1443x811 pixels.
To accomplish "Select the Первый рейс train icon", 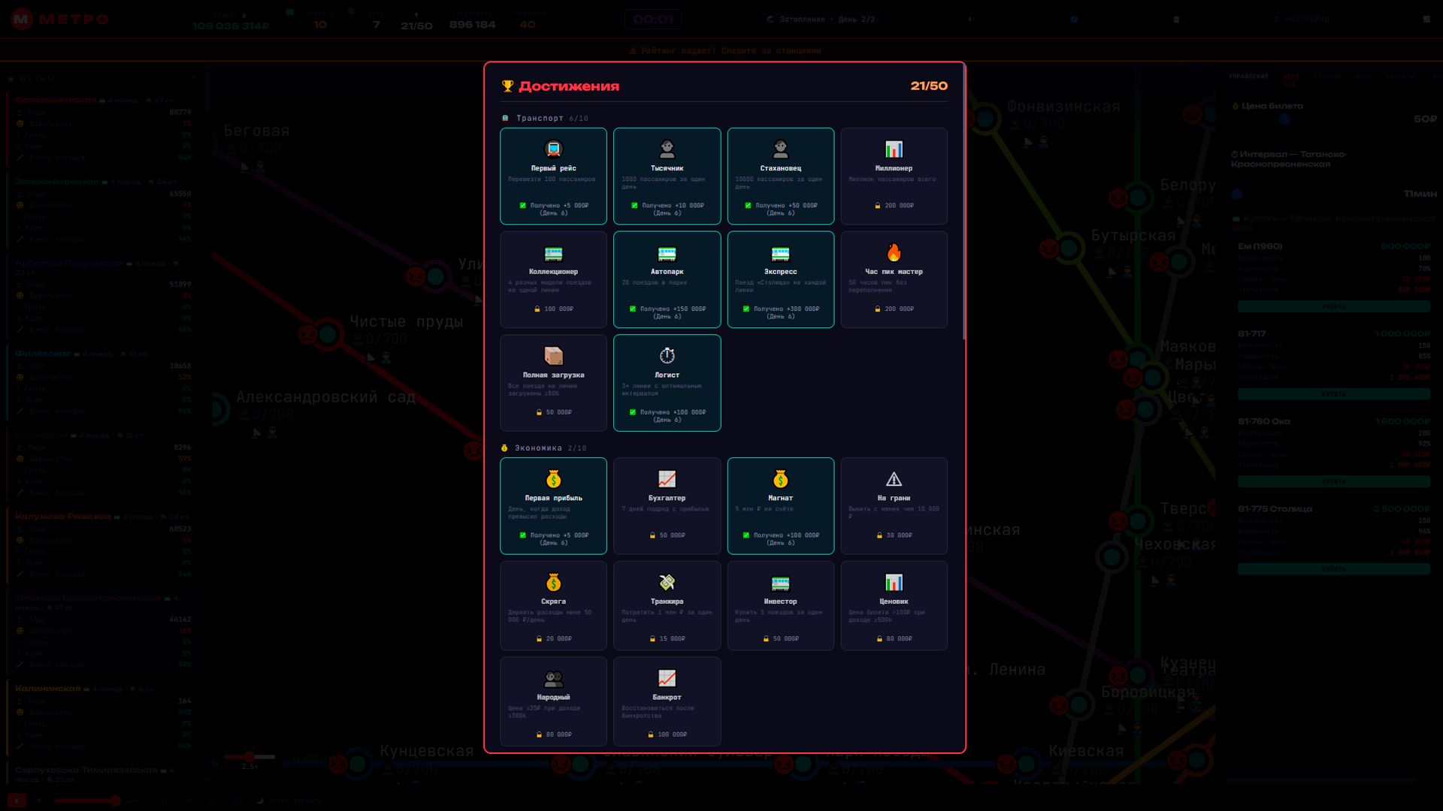I will (x=553, y=149).
